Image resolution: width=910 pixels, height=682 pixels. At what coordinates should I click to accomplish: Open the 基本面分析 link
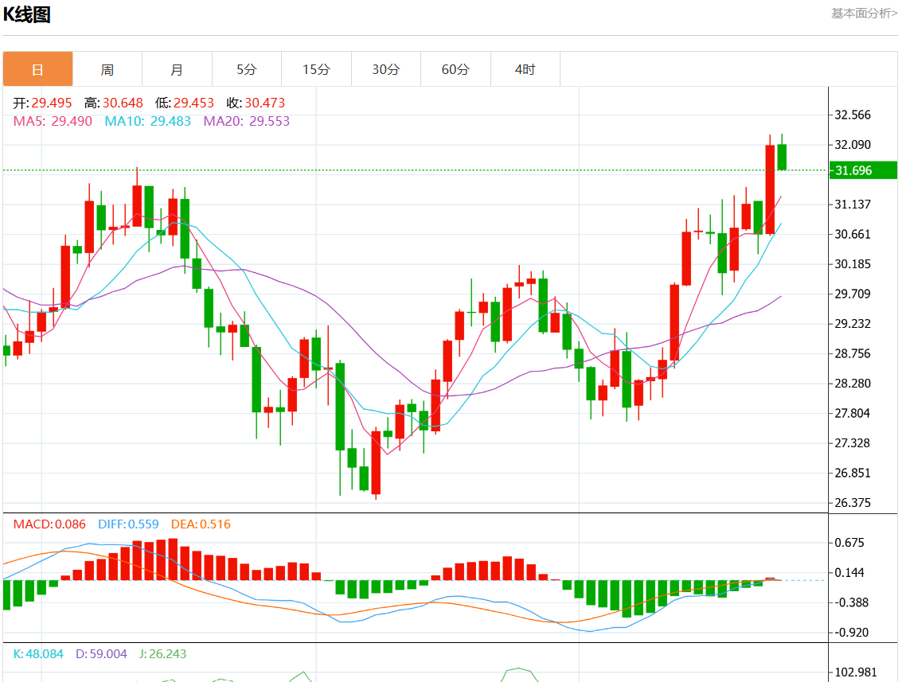[x=864, y=14]
